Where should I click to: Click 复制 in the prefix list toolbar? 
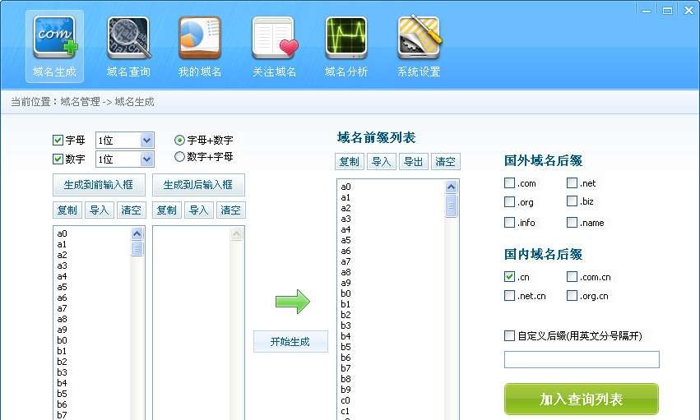click(x=349, y=161)
